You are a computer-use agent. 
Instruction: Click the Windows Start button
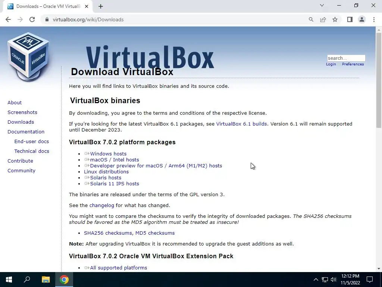coord(9,280)
